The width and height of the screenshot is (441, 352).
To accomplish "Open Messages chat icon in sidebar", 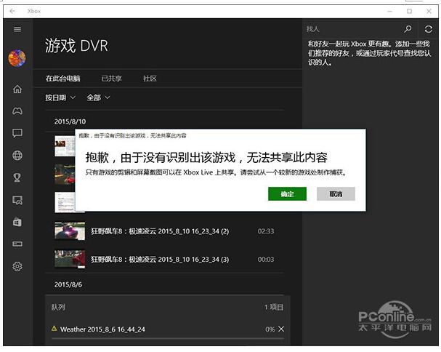I will point(17,133).
